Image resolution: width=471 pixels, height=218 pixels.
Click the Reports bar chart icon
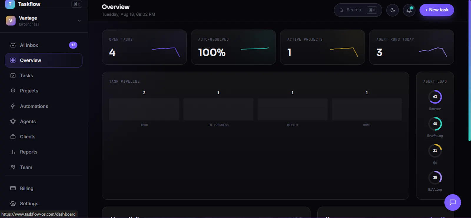pyautogui.click(x=13, y=152)
